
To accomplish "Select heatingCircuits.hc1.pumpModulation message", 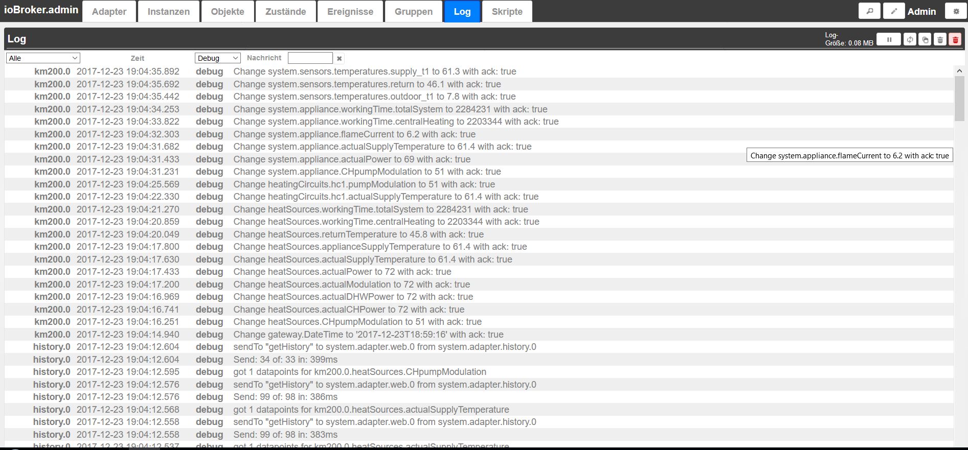I will 364,184.
